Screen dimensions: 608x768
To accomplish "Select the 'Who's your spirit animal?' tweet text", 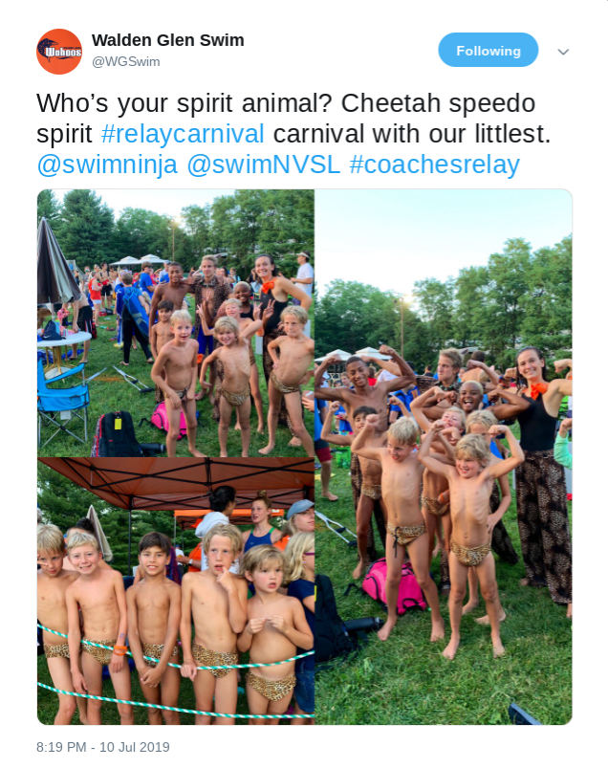I will (185, 104).
